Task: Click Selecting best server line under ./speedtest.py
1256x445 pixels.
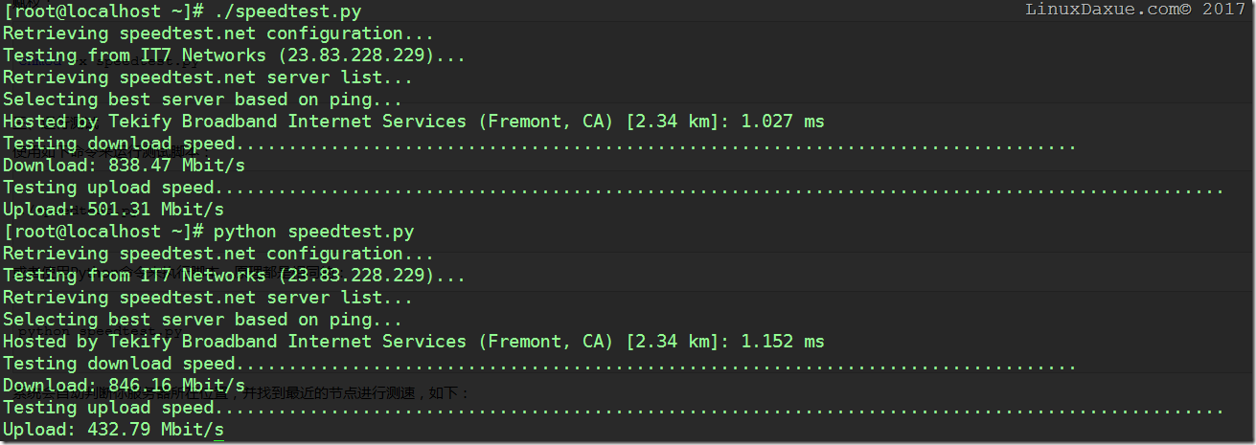Action: (202, 100)
